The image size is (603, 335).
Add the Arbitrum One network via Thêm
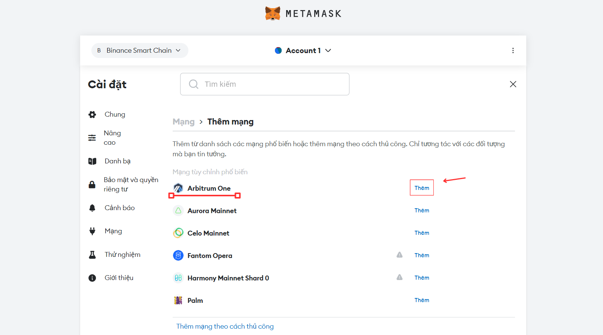[422, 188]
